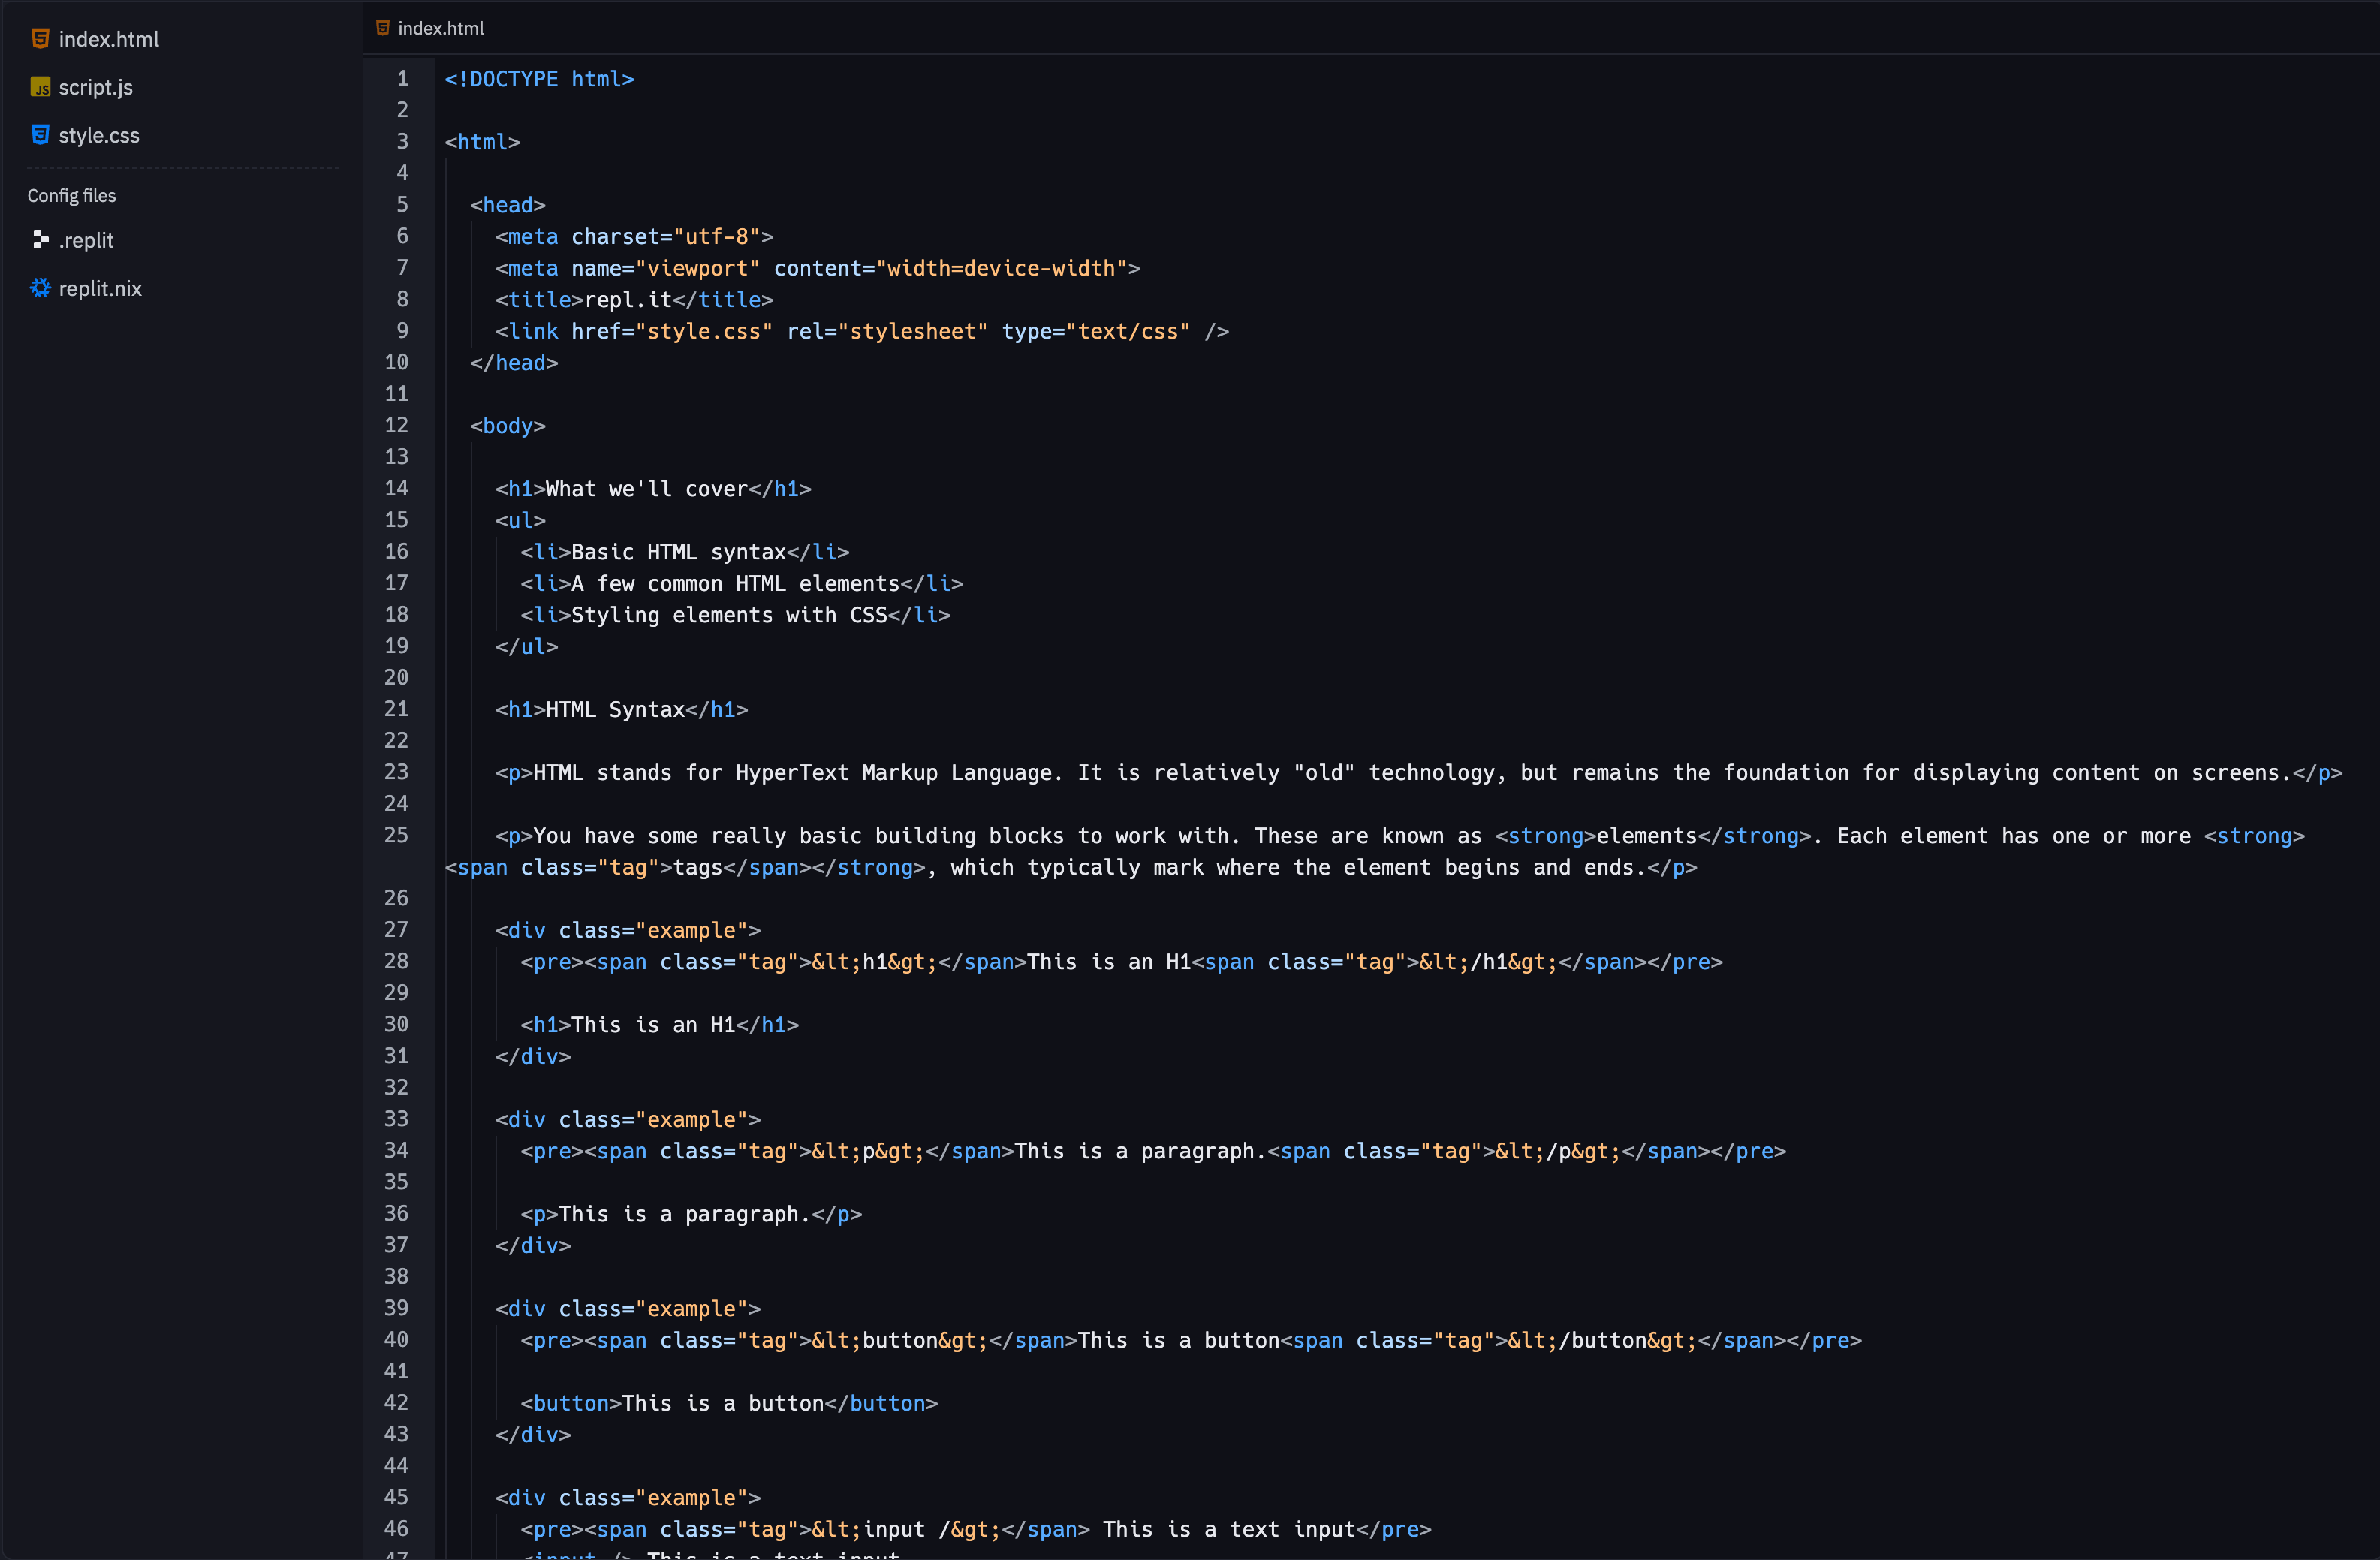Click line number 1 in the gutter

click(403, 78)
